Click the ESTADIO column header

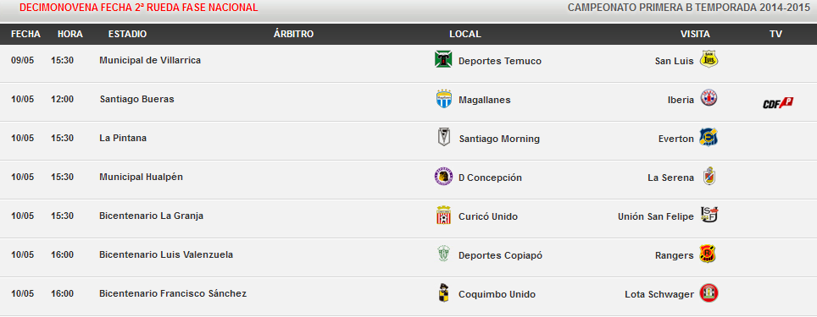tap(128, 34)
